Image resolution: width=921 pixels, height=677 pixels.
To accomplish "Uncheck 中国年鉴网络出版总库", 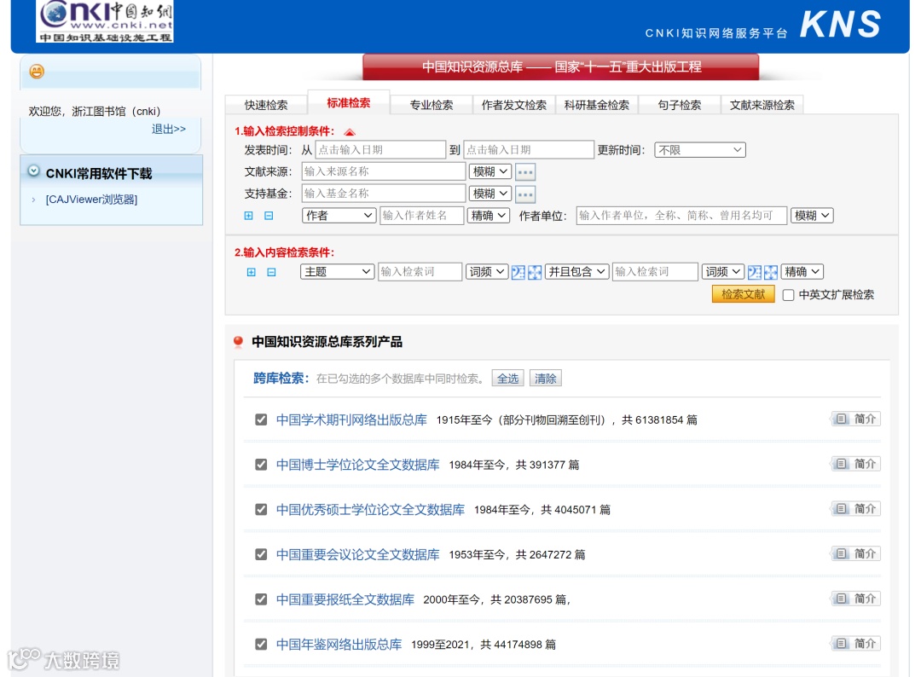I will point(262,644).
